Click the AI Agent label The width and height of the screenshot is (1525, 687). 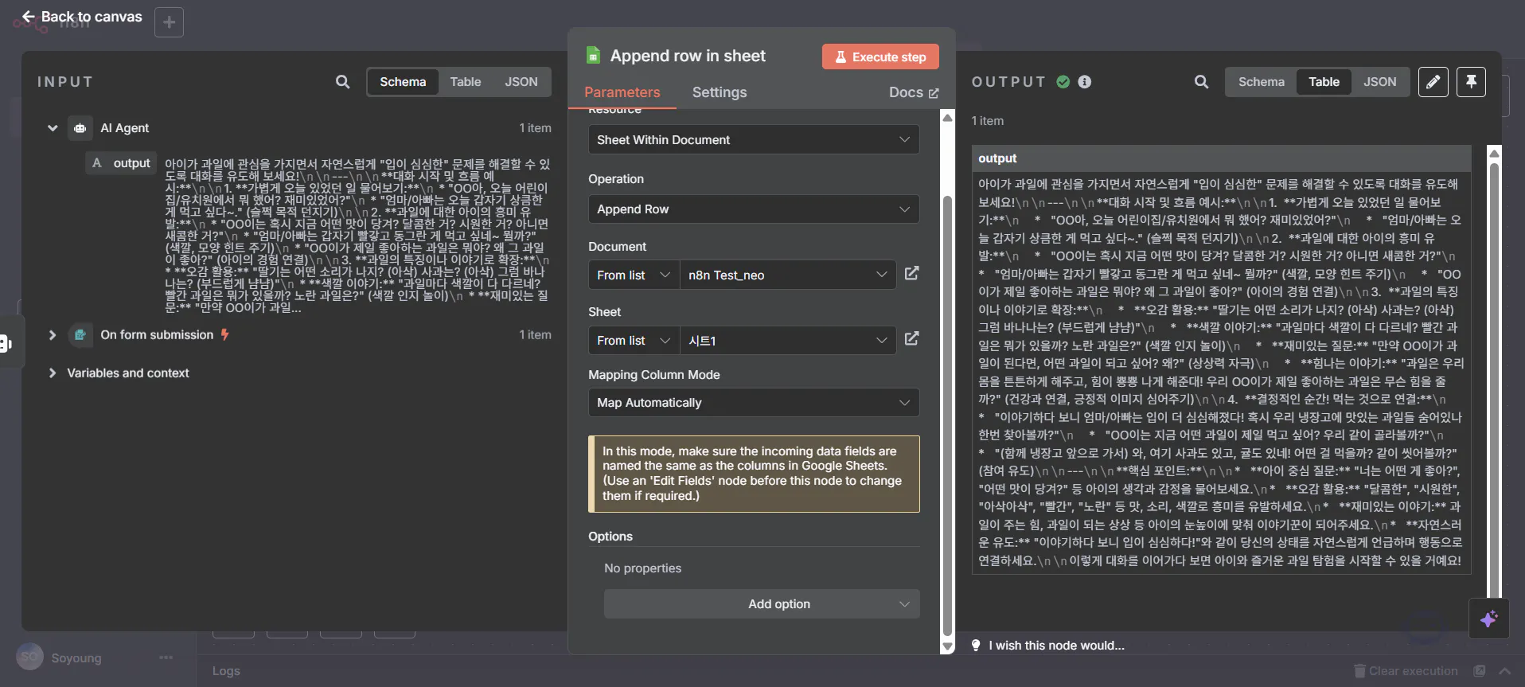124,127
